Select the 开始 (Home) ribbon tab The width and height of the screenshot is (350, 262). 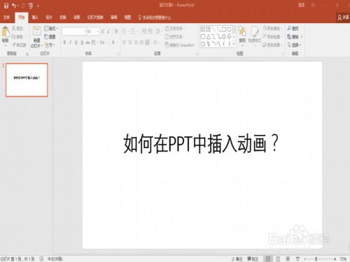[x=22, y=17]
